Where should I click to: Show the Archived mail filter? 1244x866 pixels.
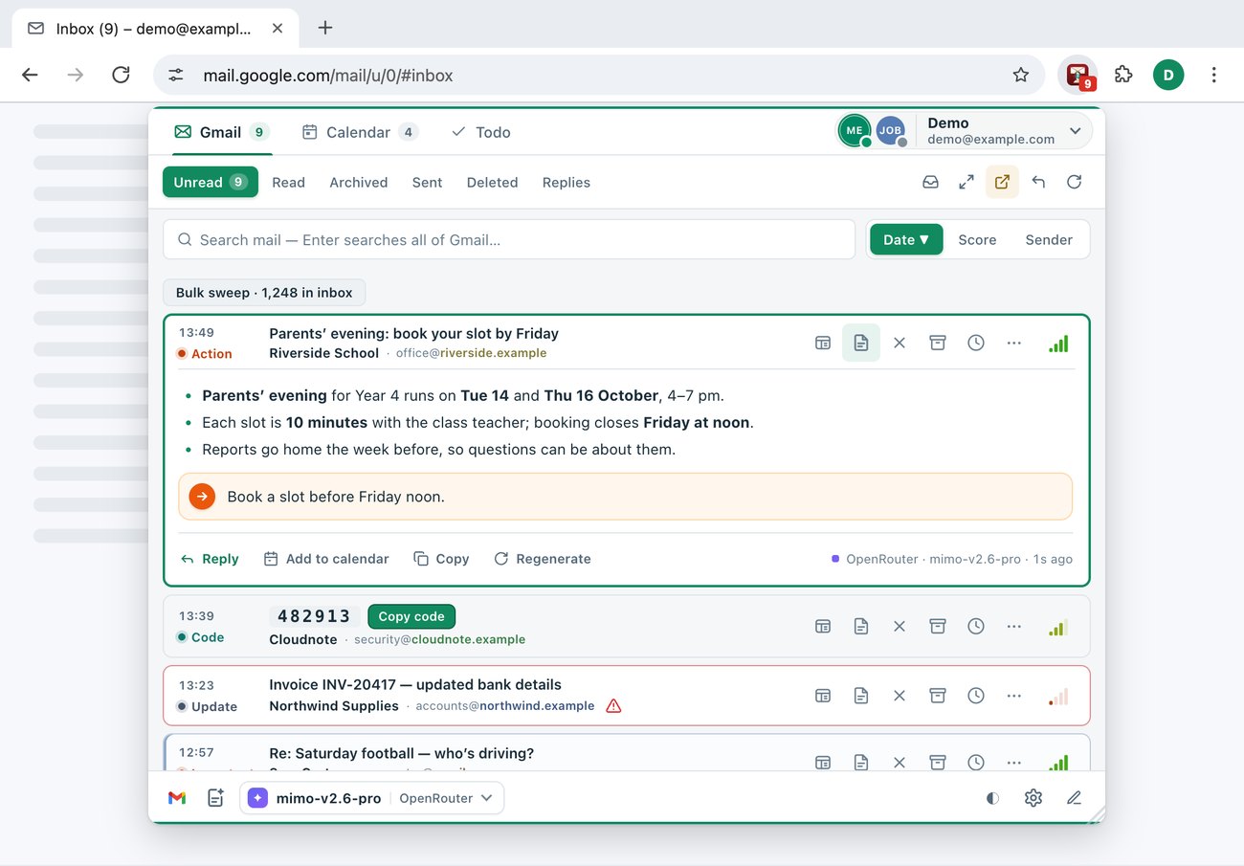point(359,182)
